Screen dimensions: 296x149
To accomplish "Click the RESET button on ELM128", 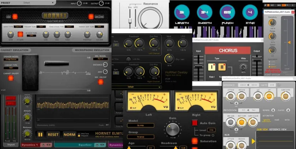I will (x=53, y=134).
